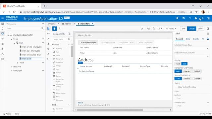The image size is (212, 119).
Task: Open Events flag editor icon
Action: point(48,39)
